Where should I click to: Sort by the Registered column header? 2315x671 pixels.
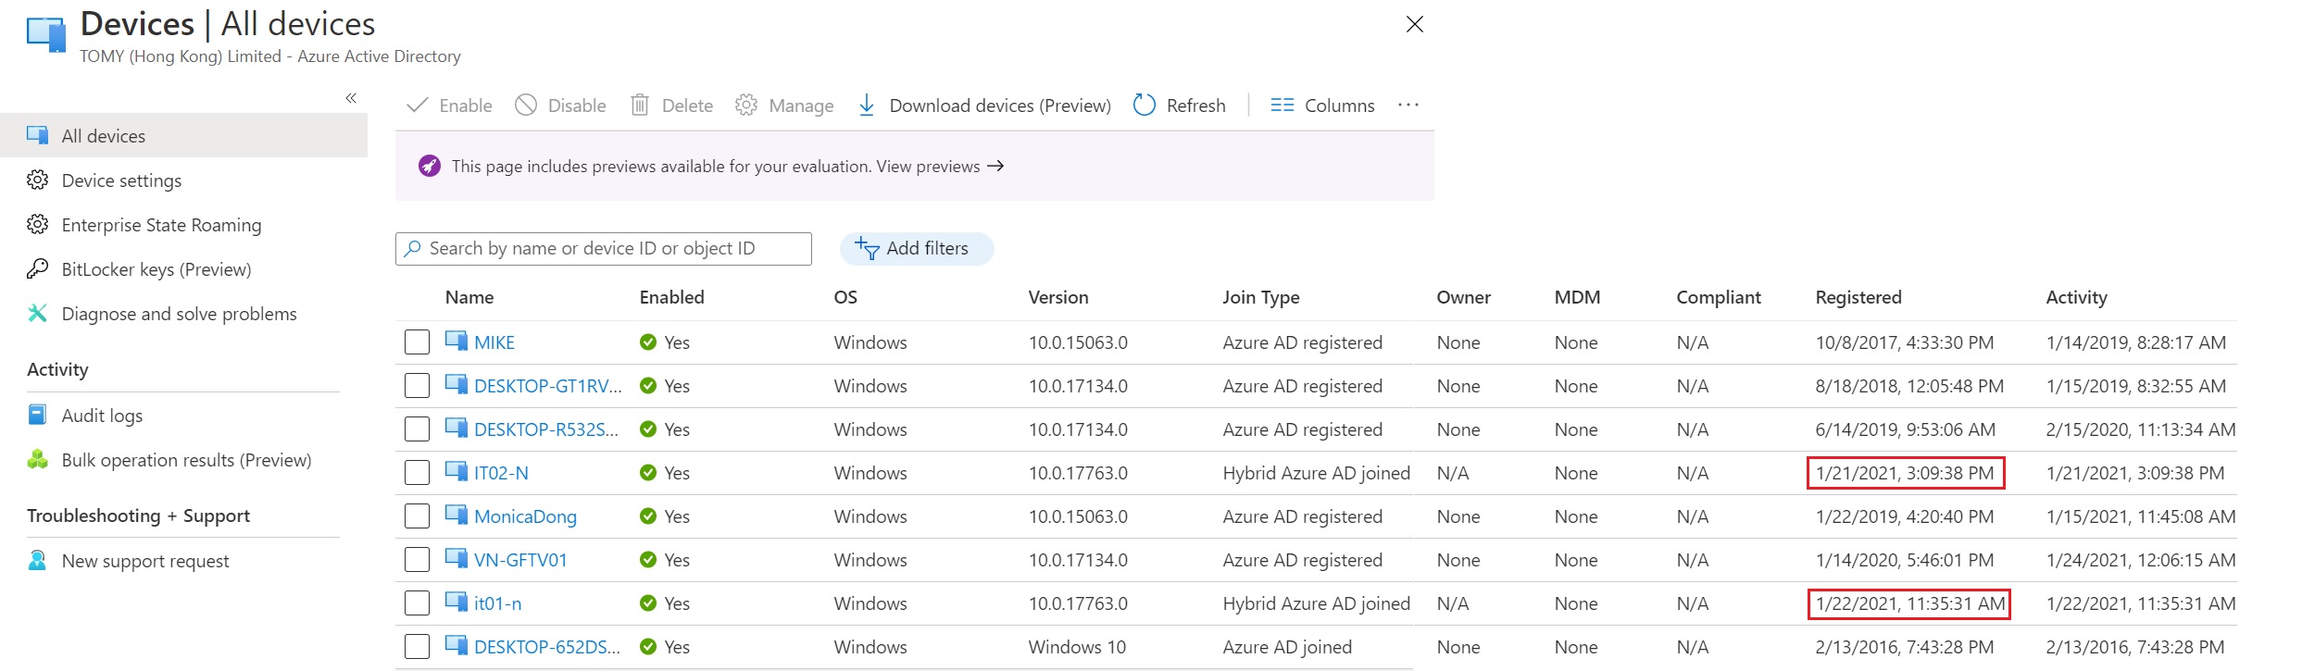1858,297
